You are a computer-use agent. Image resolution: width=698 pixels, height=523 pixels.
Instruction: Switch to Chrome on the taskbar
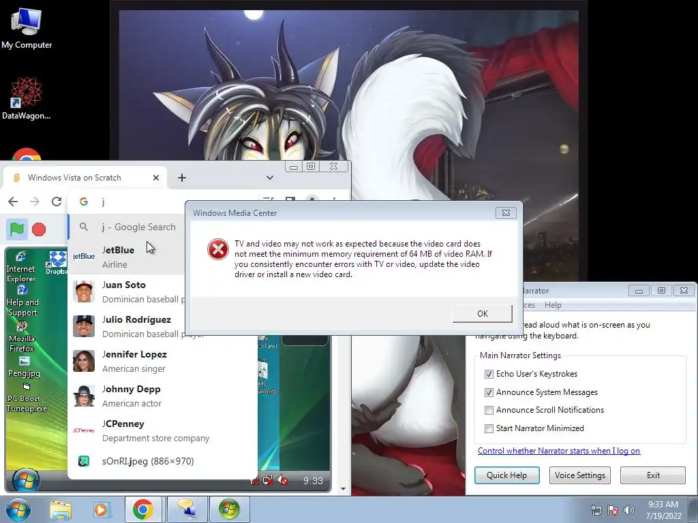click(143, 509)
